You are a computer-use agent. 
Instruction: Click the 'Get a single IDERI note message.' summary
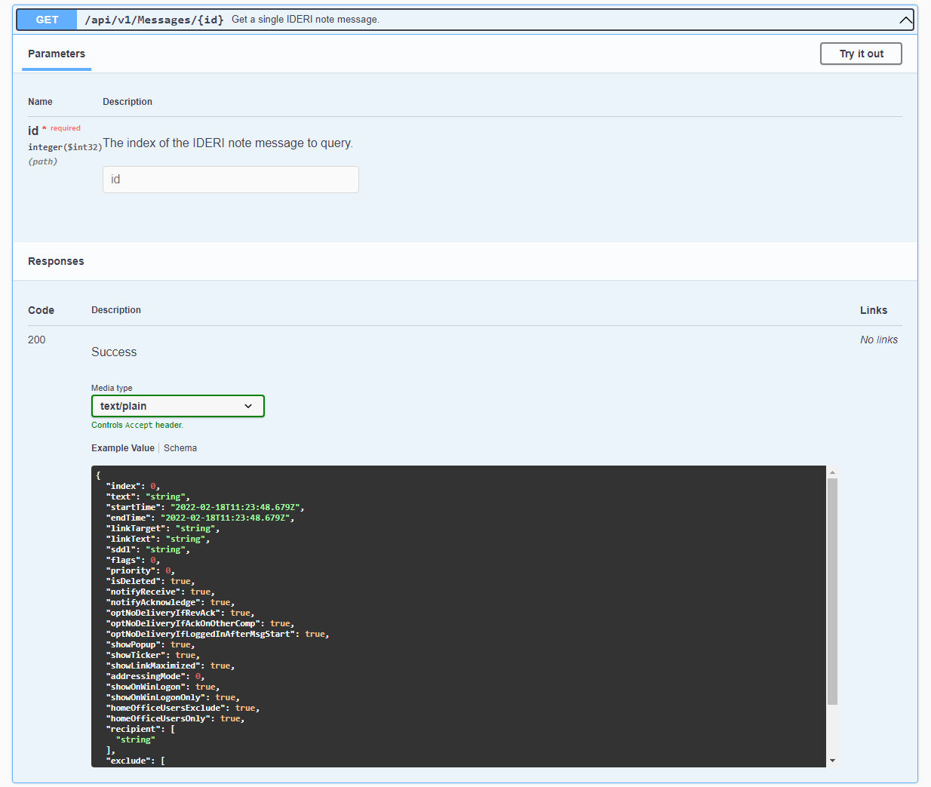tap(306, 20)
